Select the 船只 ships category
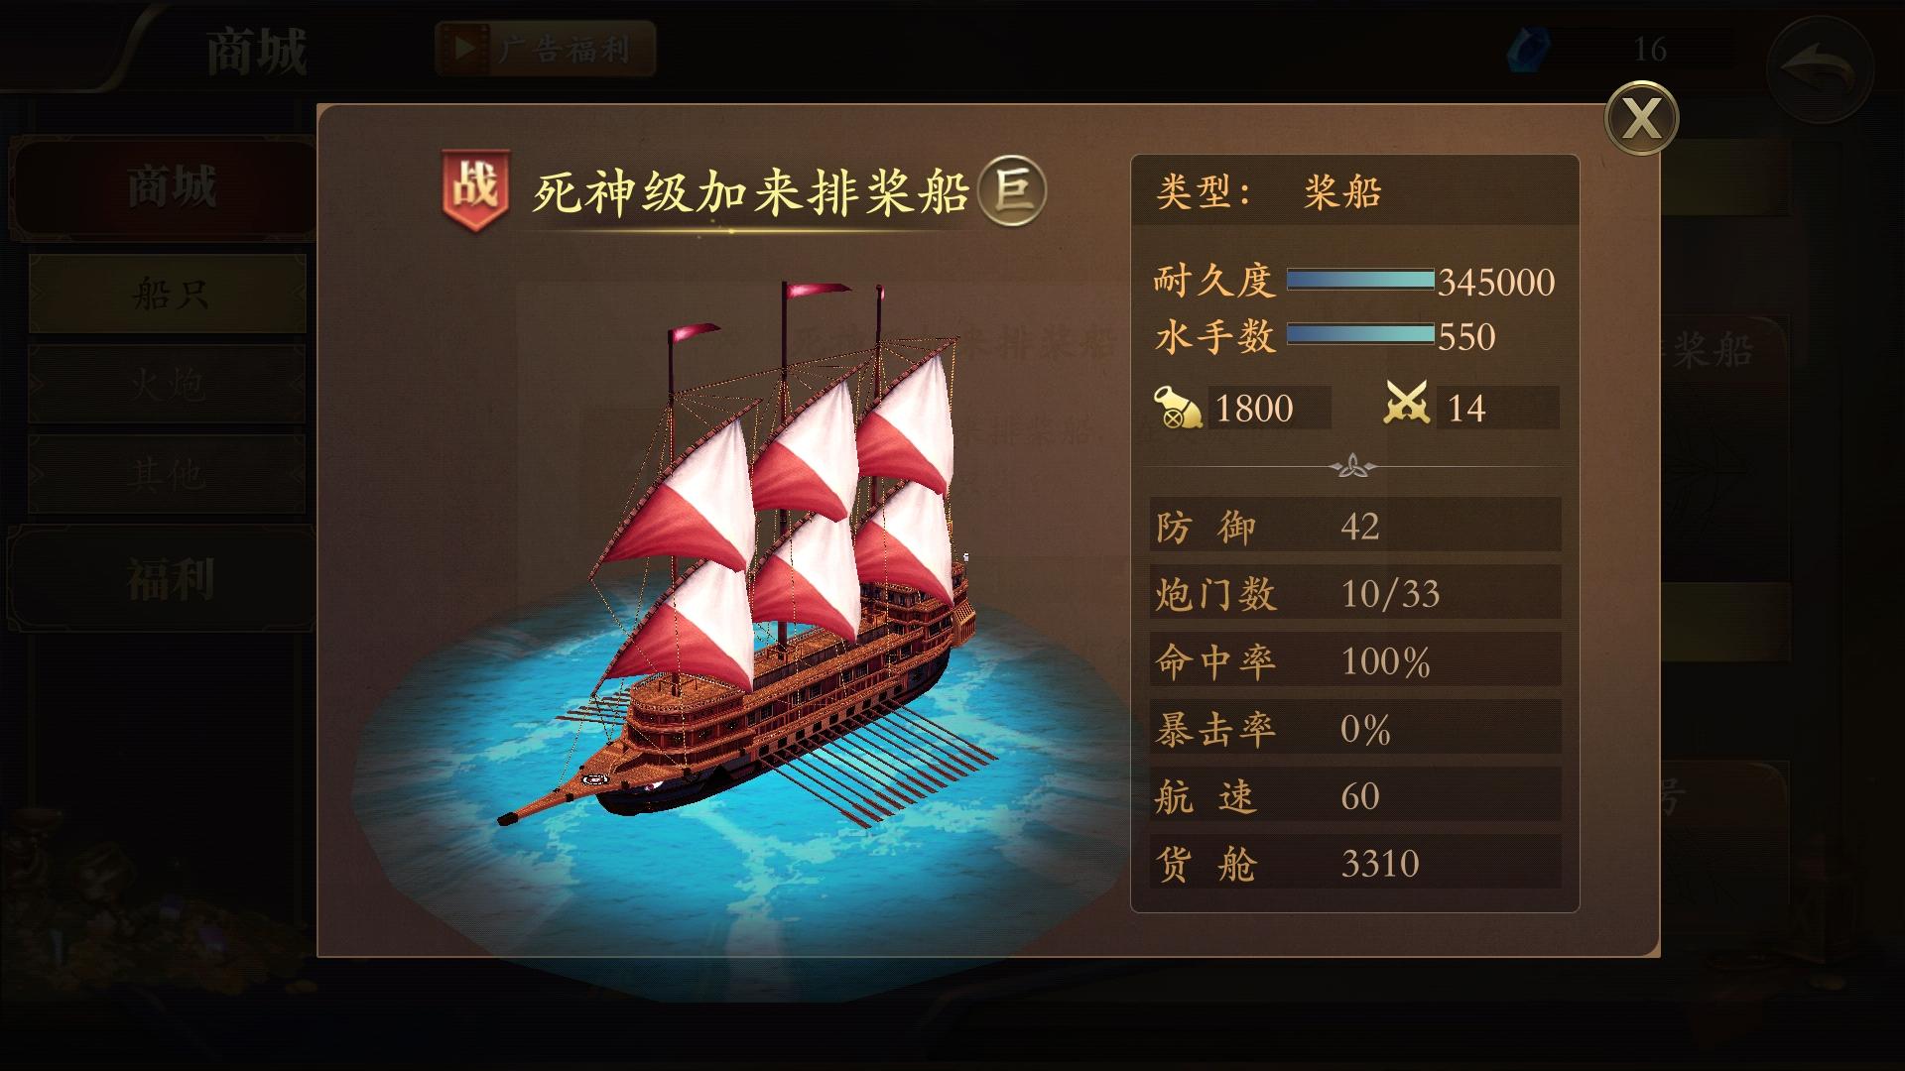Viewport: 1905px width, 1071px height. click(167, 294)
